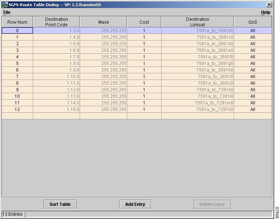Select the point code 1.3.0 cell
This screenshot has height=219, width=279.
[56, 31]
